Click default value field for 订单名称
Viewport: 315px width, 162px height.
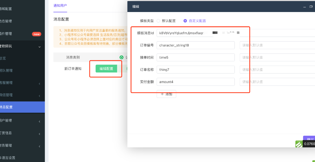click(x=277, y=70)
